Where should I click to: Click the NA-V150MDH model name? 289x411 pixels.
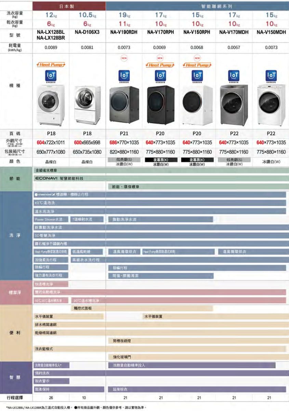pyautogui.click(x=271, y=32)
